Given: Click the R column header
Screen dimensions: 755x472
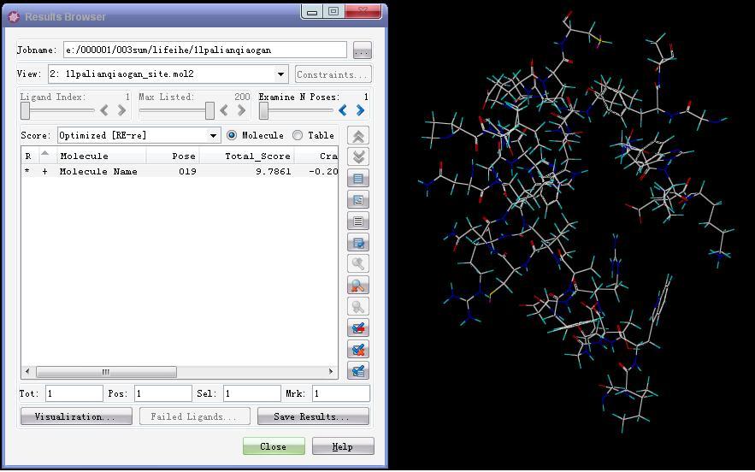Looking at the screenshot, I should pyautogui.click(x=29, y=156).
